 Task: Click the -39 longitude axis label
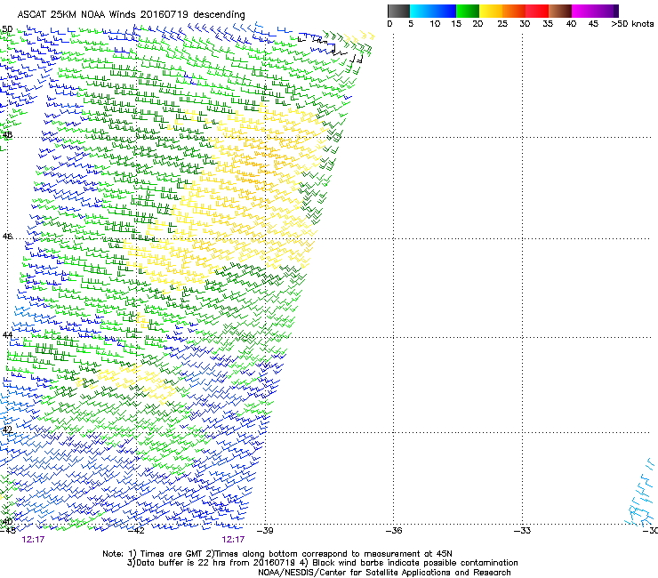click(x=265, y=531)
